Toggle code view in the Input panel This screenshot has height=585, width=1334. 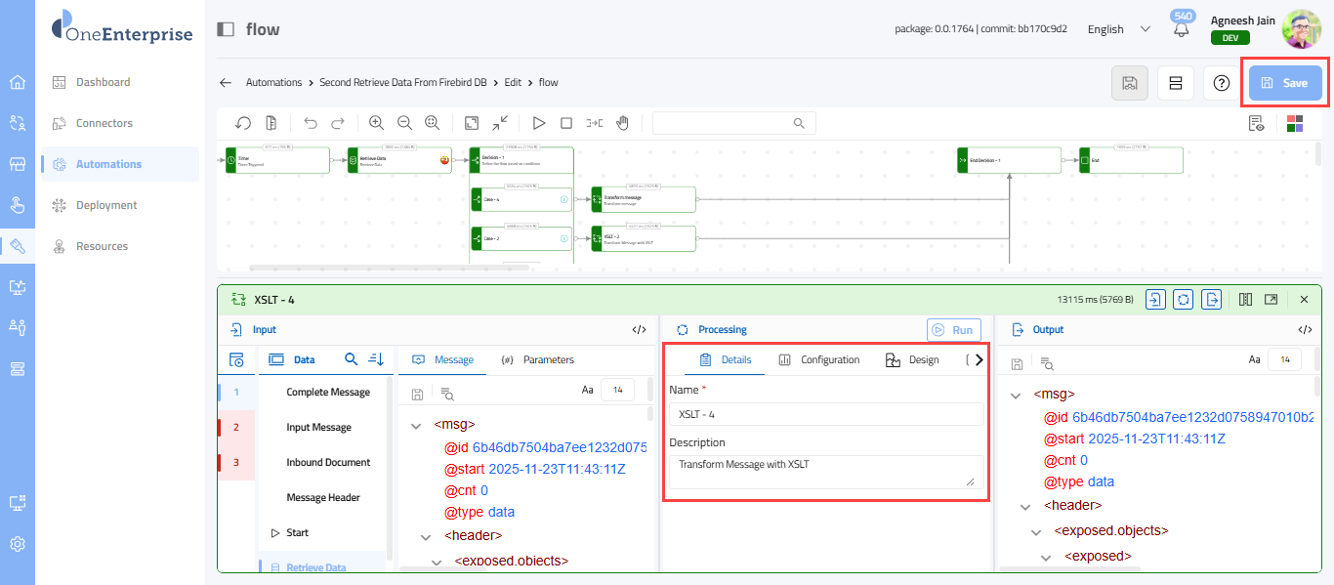639,330
